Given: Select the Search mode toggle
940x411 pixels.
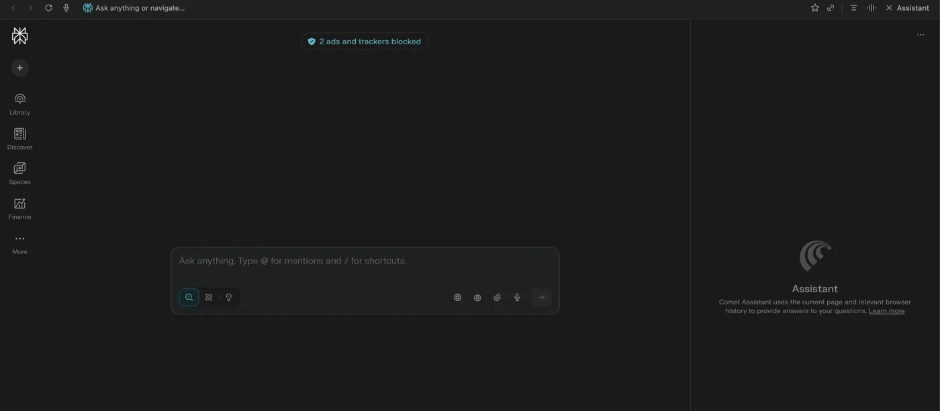Looking at the screenshot, I should click(189, 297).
